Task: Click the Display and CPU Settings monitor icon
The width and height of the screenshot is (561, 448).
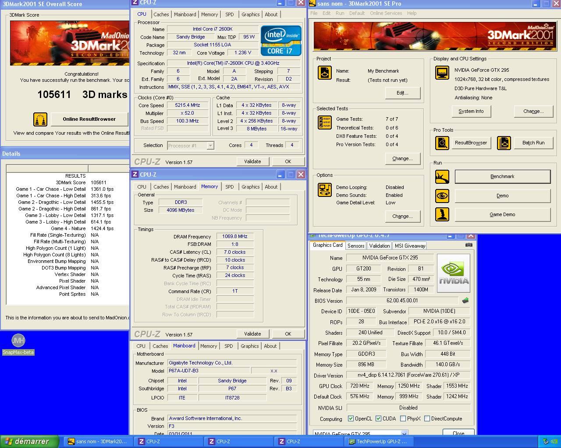Action: (442, 73)
